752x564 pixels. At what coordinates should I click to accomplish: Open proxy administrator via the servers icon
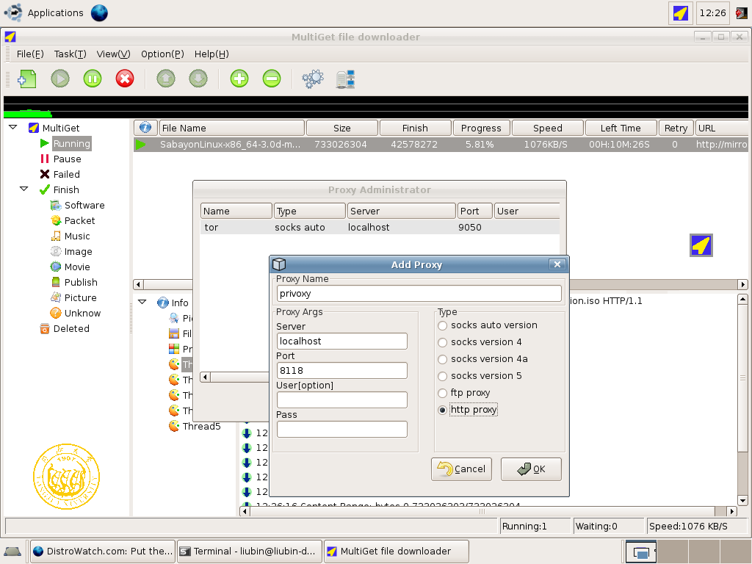[345, 79]
